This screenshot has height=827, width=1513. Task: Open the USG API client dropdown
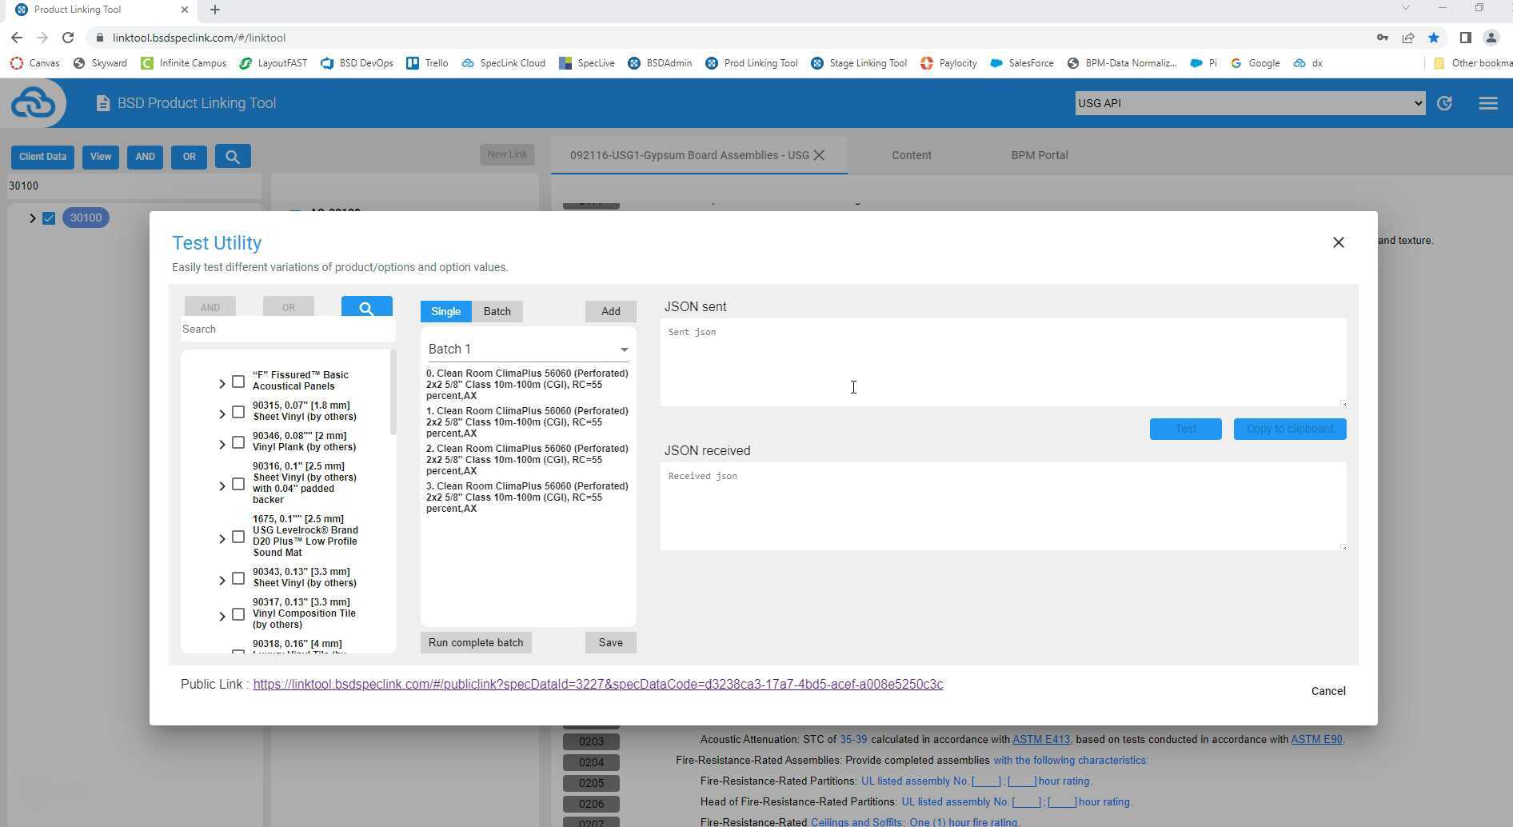pyautogui.click(x=1249, y=103)
